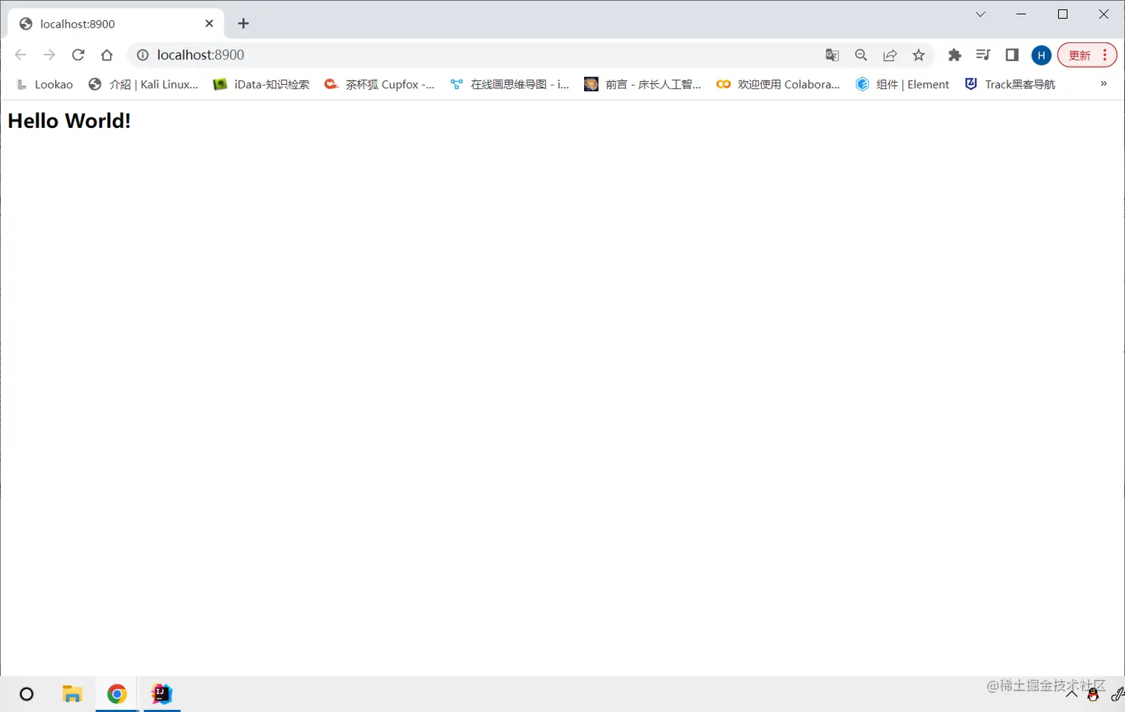This screenshot has height=712, width=1125.
Task: Click the Hello World! heading text
Action: pyautogui.click(x=69, y=120)
